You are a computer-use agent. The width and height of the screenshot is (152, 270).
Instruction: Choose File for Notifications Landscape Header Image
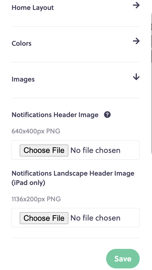(x=44, y=218)
